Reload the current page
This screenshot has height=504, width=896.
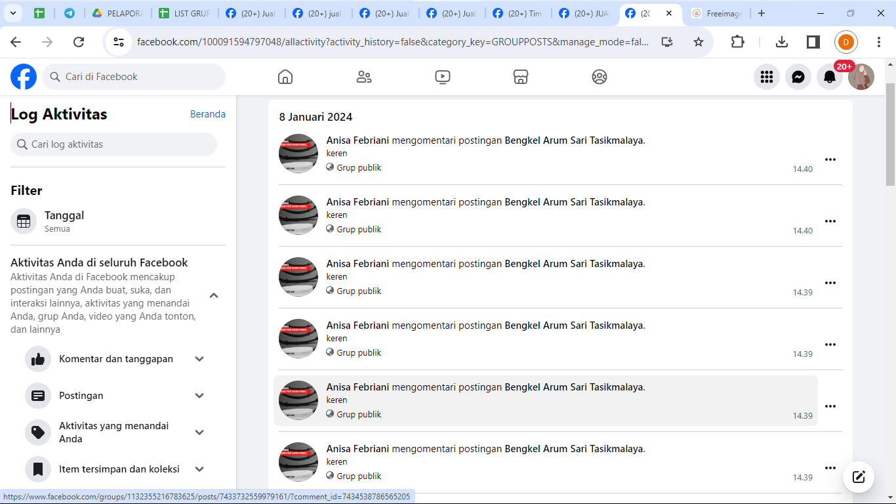[x=79, y=42]
